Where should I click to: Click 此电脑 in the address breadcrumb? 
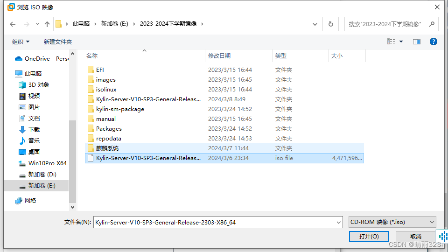coord(81,24)
